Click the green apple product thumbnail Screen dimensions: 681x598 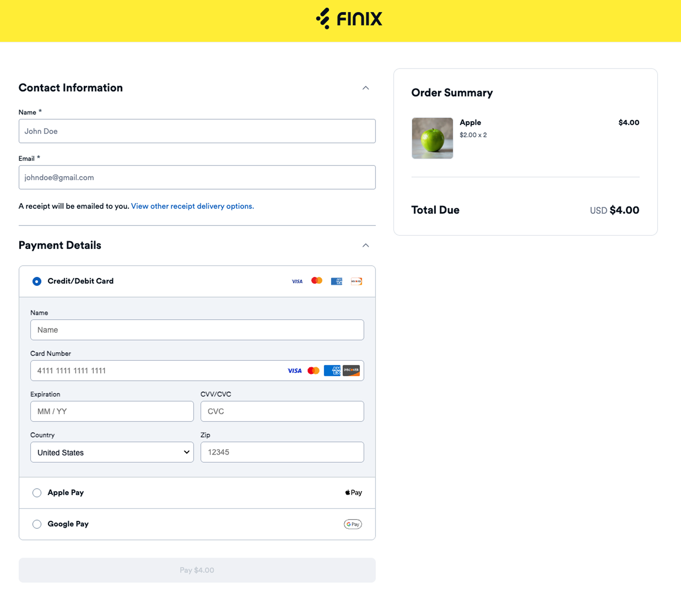[x=432, y=138]
